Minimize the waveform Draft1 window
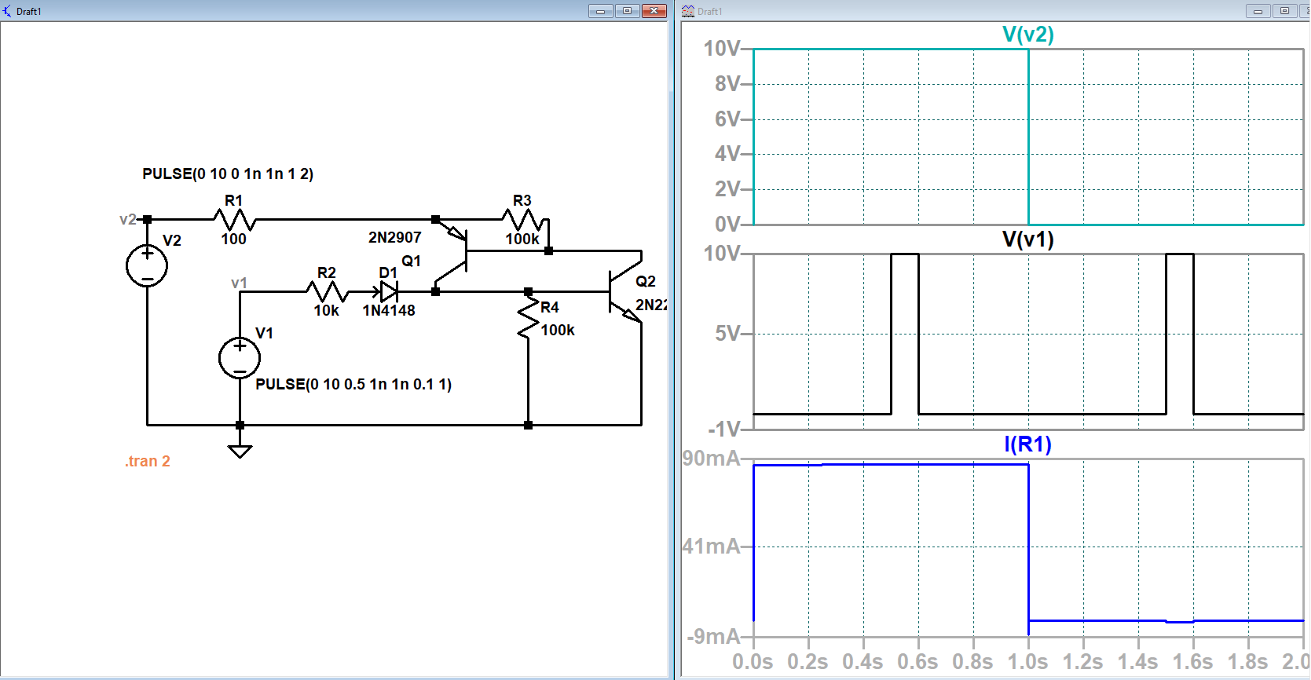The height and width of the screenshot is (680, 1311). [x=1258, y=11]
